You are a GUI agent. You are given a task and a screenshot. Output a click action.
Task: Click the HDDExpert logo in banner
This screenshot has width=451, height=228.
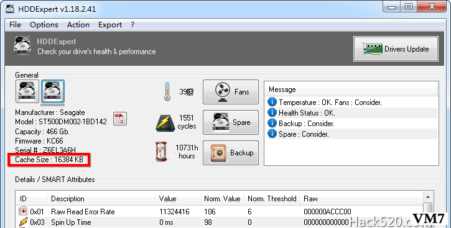tap(22, 45)
